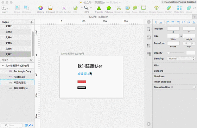The height and width of the screenshot is (128, 197).
Task: Click the magnifier zoom icon
Action: point(86,8)
